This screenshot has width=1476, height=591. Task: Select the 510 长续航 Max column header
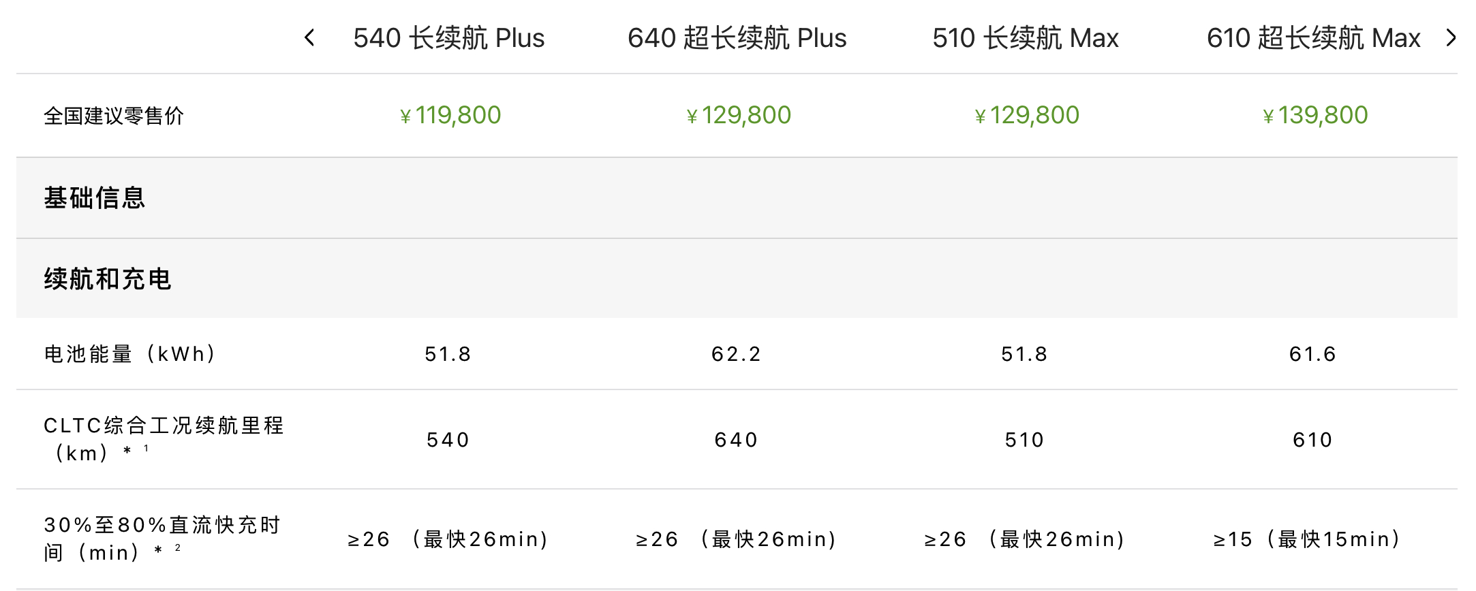coord(1026,38)
